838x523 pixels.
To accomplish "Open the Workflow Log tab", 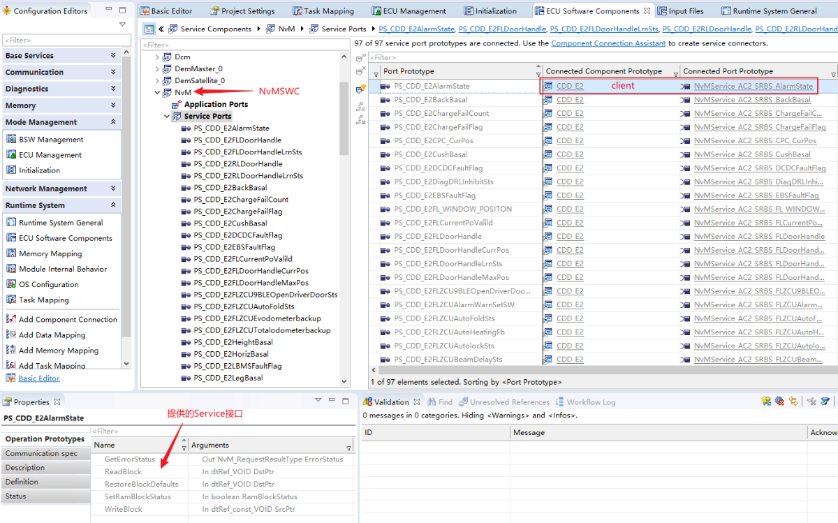I will 590,402.
